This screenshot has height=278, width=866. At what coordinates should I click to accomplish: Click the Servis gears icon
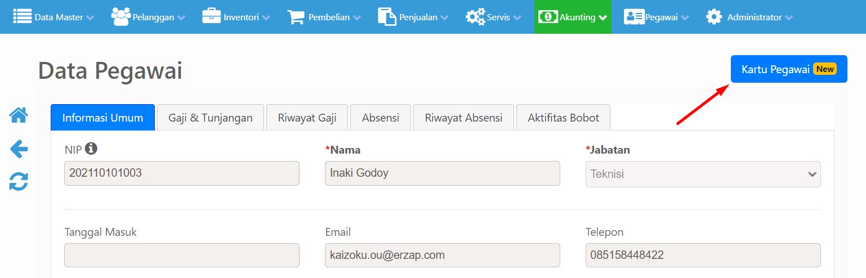(x=476, y=17)
